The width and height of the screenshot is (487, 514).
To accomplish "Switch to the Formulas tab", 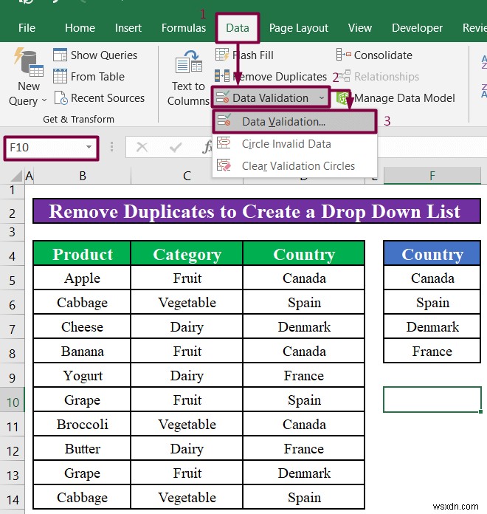I will 184,28.
